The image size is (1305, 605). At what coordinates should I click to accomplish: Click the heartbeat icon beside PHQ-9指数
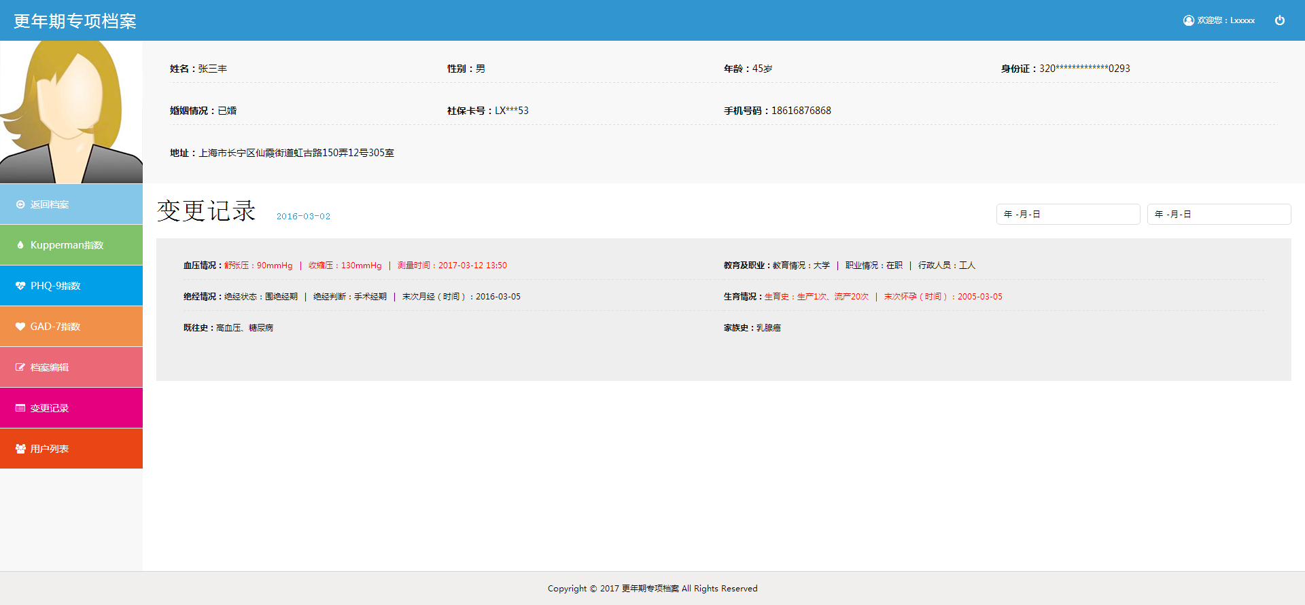click(20, 286)
